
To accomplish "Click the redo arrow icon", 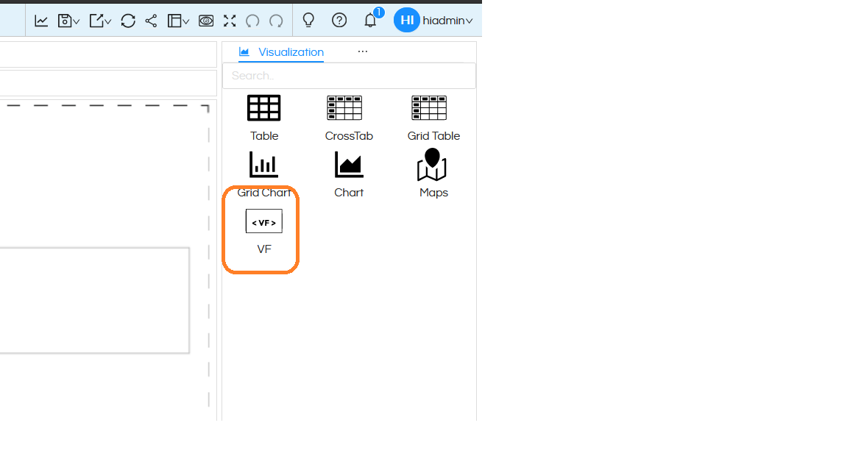I will (277, 21).
